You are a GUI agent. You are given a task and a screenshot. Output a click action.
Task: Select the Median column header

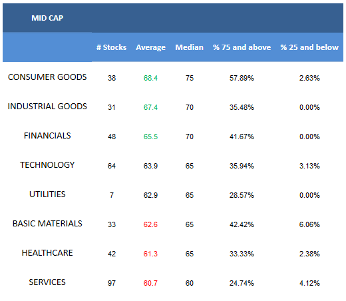tap(189, 47)
